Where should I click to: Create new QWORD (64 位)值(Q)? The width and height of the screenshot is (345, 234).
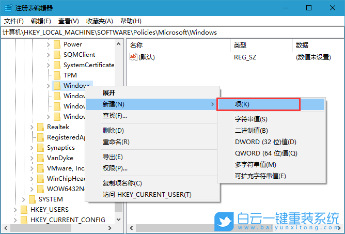(271, 153)
